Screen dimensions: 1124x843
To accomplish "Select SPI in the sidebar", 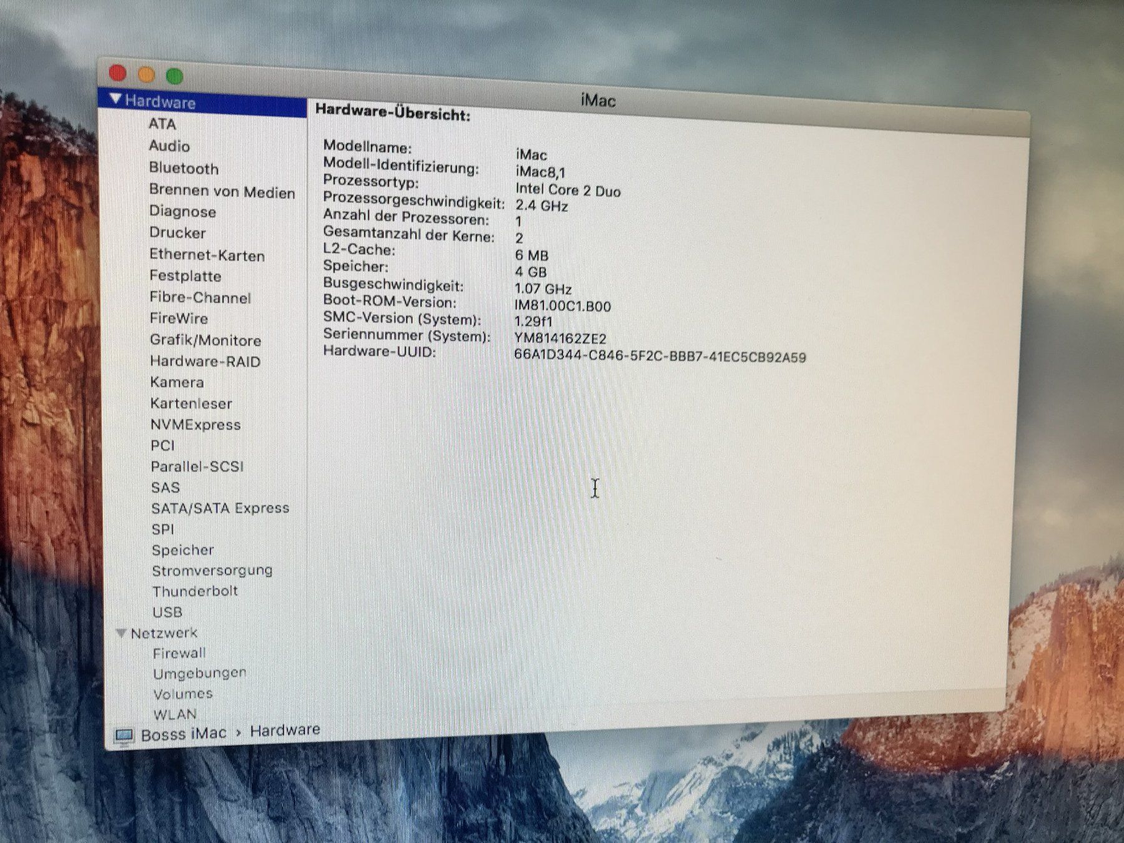I will pos(162,529).
